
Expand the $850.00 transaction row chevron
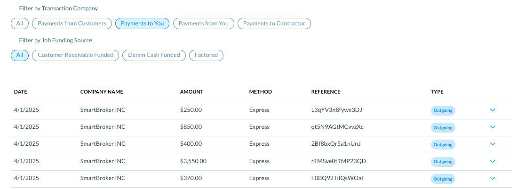click(493, 127)
